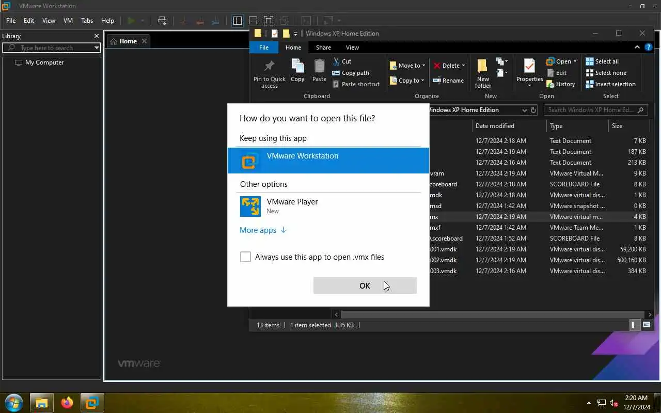This screenshot has width=661, height=413.
Task: Open the VMware File menu
Action: pos(11,21)
